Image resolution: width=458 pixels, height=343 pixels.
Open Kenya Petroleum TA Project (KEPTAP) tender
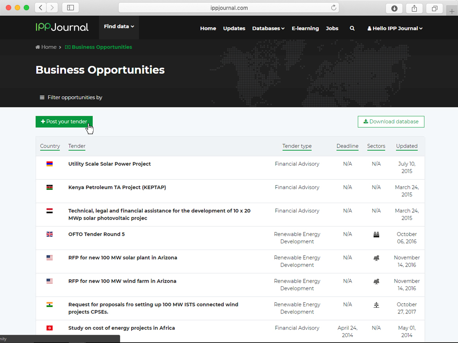[x=117, y=187]
